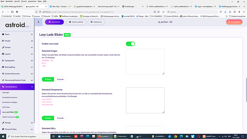
Task: Open the Windows Start menu
Action: [x=3, y=136]
